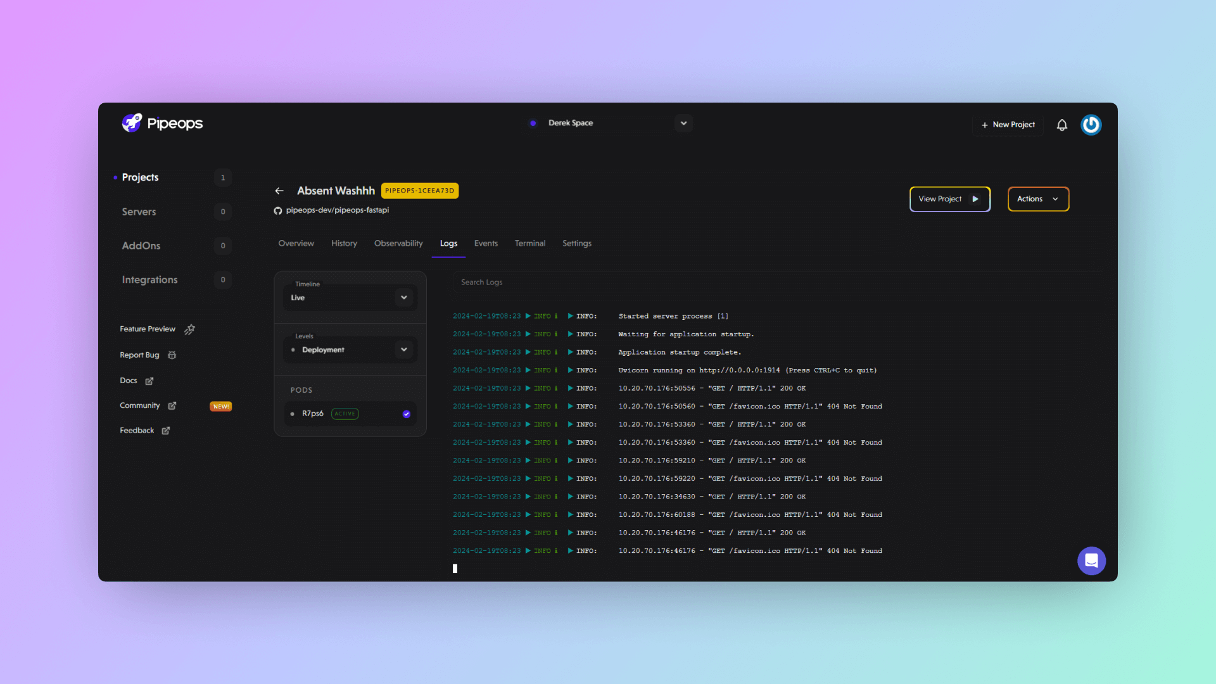Click the back arrow icon
The width and height of the screenshot is (1216, 684).
(280, 191)
